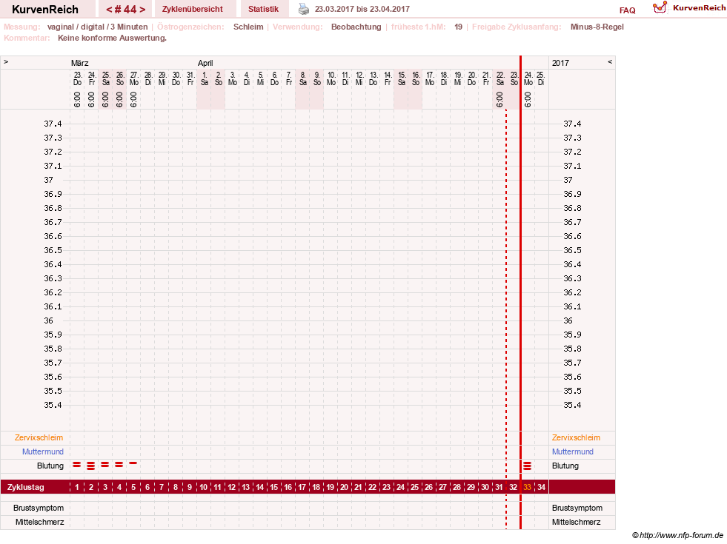This screenshot has width=727, height=544.
Task: Click measurement text vaginal / digital / 3 Minuten
Action: pos(97,27)
